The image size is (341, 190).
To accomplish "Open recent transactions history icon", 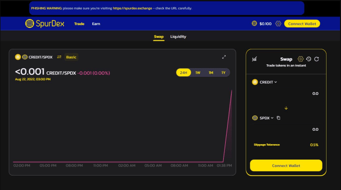I will point(309,59).
